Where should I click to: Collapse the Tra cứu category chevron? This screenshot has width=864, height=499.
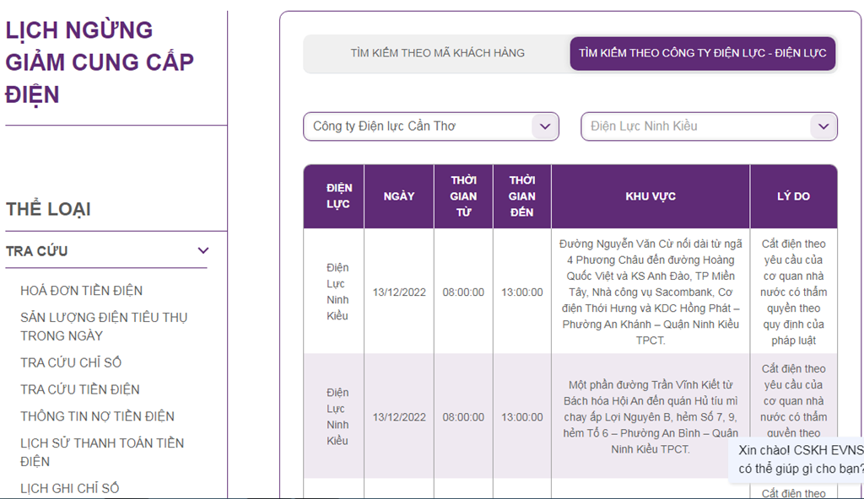click(202, 250)
